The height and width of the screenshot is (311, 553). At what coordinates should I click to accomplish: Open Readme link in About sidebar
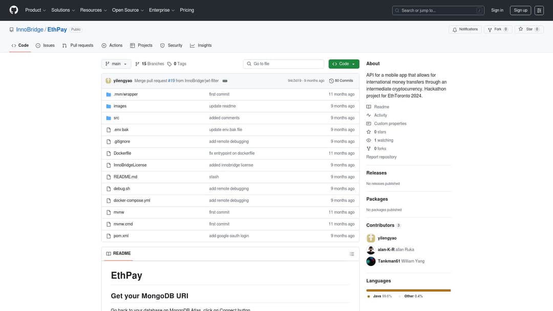pos(381,107)
